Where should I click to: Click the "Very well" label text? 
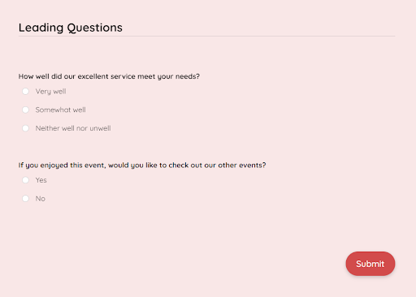pyautogui.click(x=50, y=92)
